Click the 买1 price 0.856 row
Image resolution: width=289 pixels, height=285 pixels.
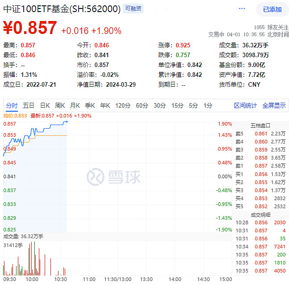click(x=260, y=174)
